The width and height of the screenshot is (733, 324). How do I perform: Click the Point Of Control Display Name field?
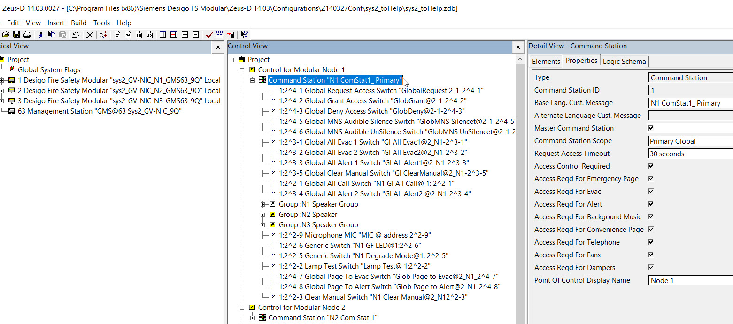[x=690, y=280]
